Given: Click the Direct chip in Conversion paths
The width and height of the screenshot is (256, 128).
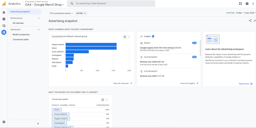Looking at the screenshot, I should coord(57,110).
